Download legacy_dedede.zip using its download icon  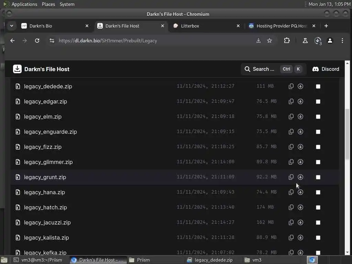click(300, 86)
